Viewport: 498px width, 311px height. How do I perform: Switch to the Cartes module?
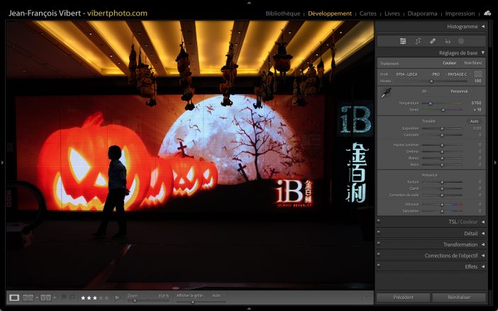click(x=368, y=13)
